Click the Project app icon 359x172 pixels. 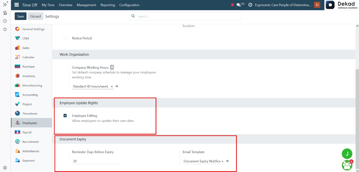coord(17,104)
